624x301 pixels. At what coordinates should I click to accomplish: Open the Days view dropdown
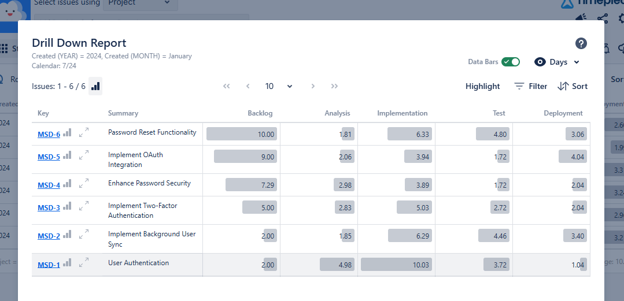pos(557,62)
